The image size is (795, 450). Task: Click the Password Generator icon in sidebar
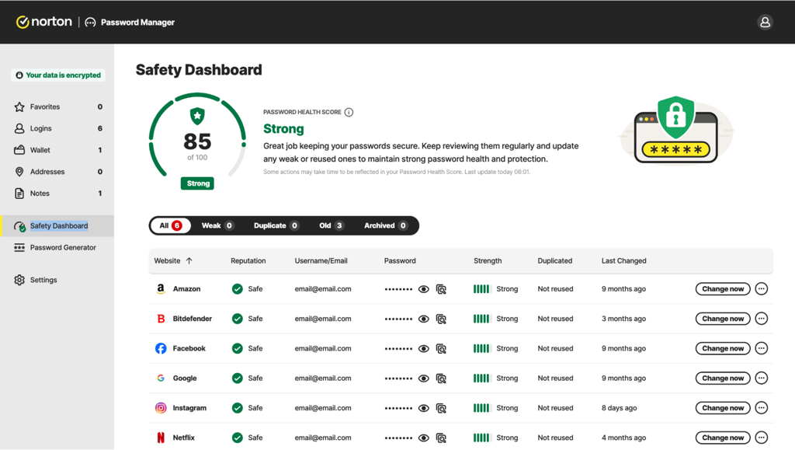point(19,248)
